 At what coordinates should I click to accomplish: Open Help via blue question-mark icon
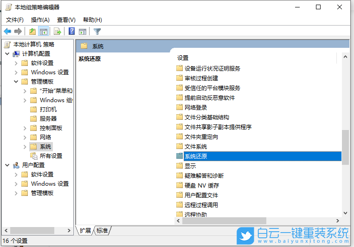(x=71, y=31)
